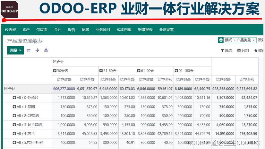Open the 成本归集 menu
Viewport: 265px width, 149px height.
[124, 30]
